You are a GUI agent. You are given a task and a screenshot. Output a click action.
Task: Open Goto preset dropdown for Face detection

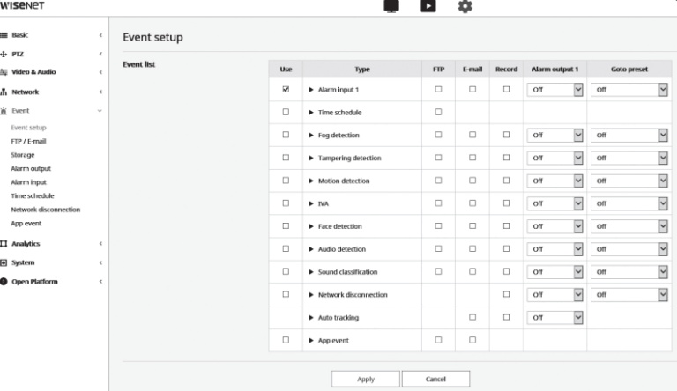pos(629,226)
